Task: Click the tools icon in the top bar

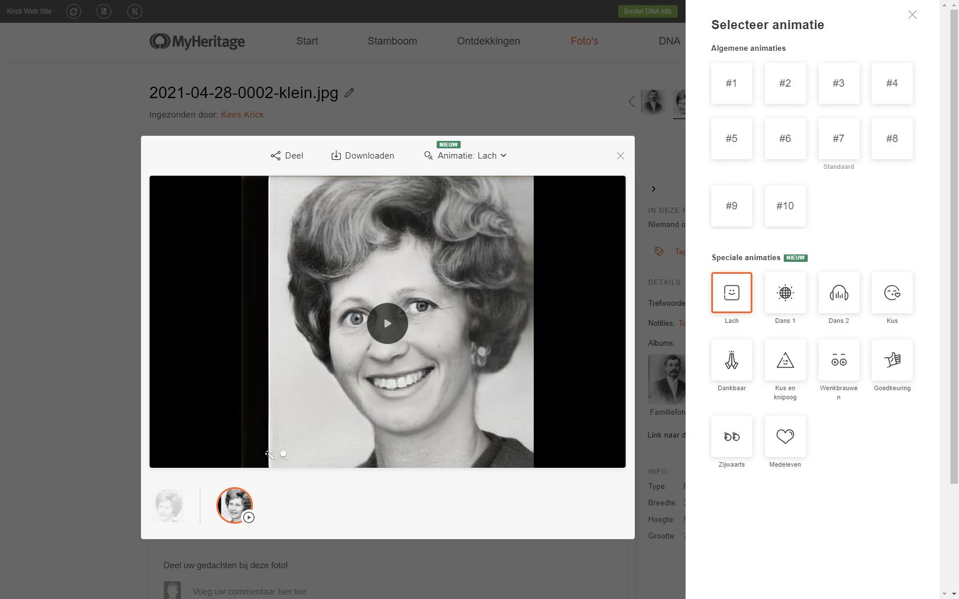Action: [x=135, y=11]
